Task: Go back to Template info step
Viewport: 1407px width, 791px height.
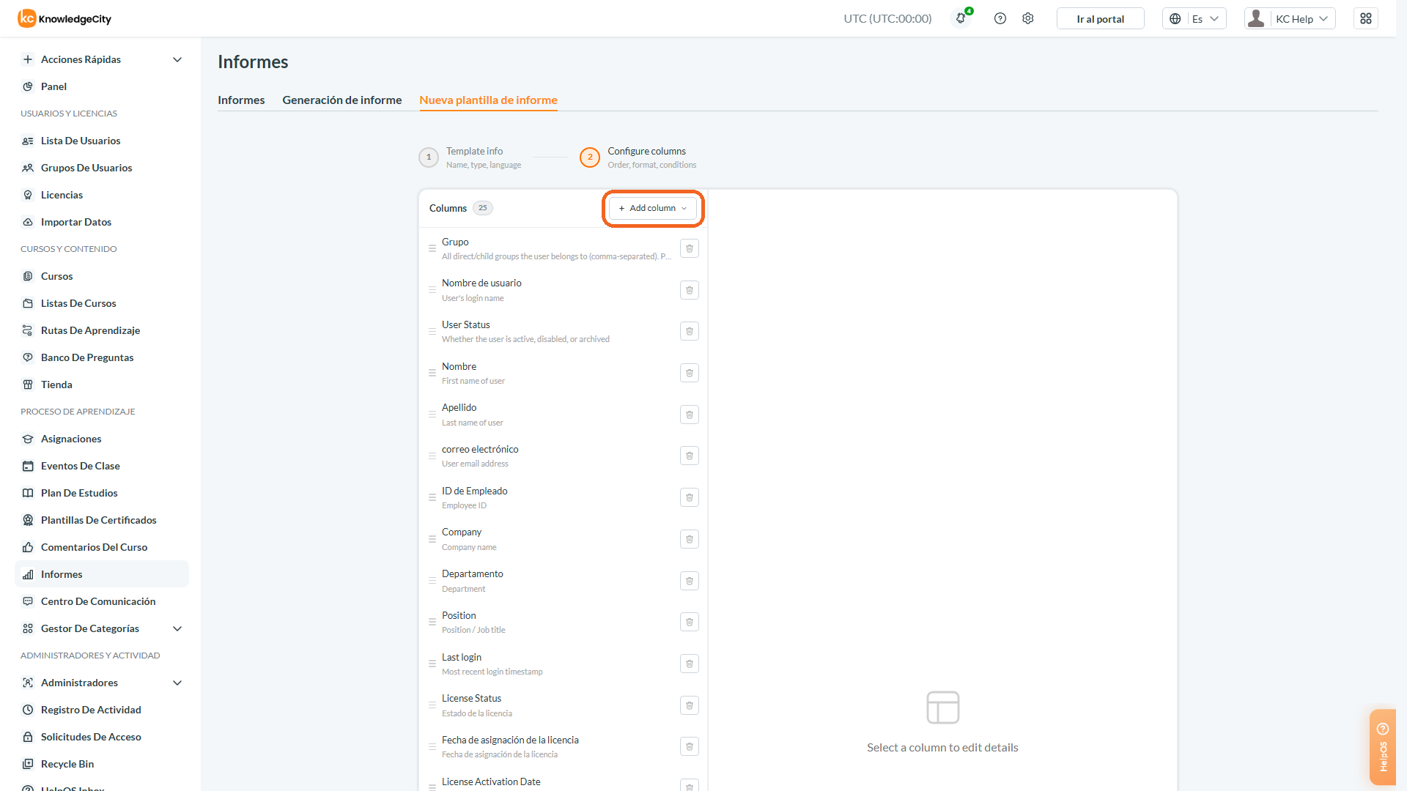Action: tap(470, 157)
